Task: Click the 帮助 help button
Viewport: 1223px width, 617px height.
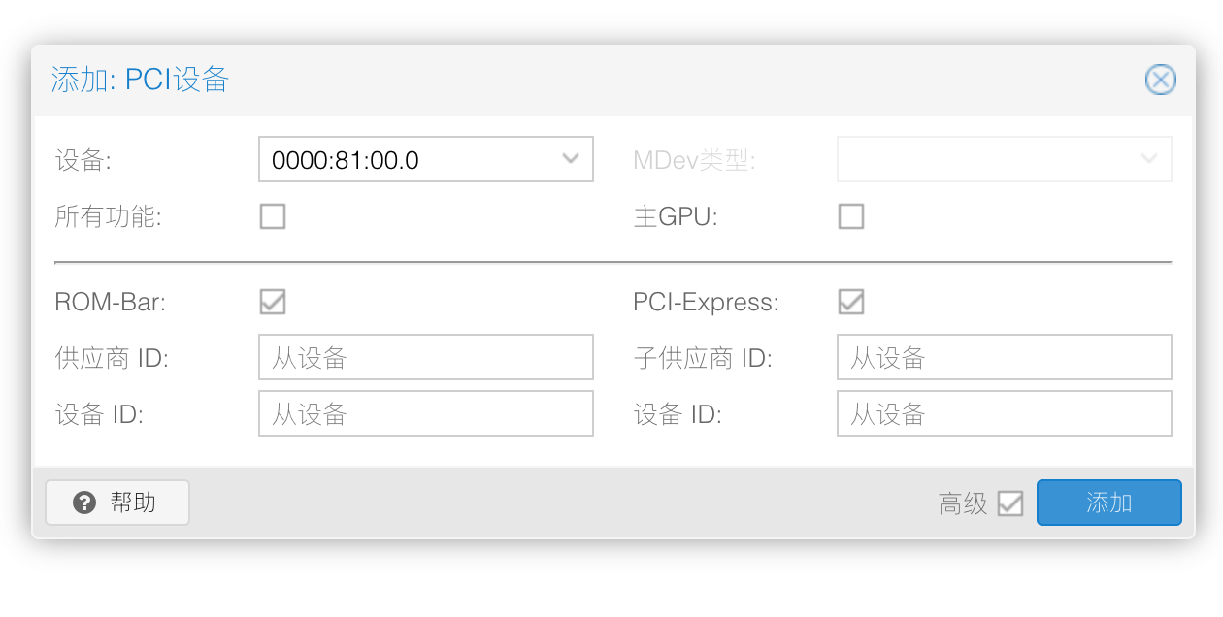Action: pos(117,503)
